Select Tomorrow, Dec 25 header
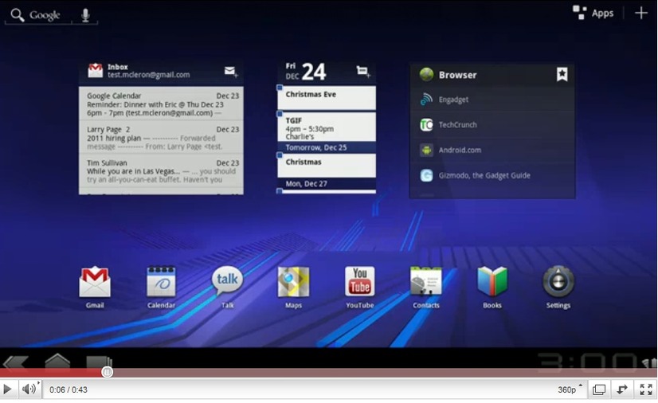The image size is (658, 403). 327,147
